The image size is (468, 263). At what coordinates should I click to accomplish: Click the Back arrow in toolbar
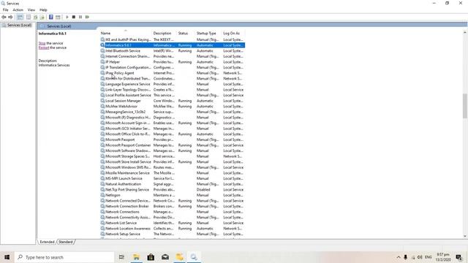pos(4,17)
